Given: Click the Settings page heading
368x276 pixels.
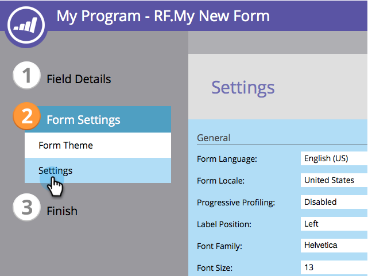Looking at the screenshot, I should point(243,88).
